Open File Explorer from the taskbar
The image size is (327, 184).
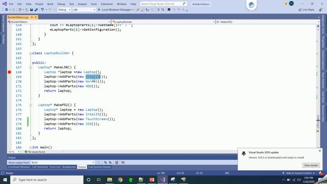110,179
